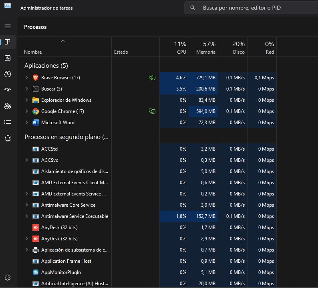Click Google Chrome efficiency mode leaf icon
Screen dimensions: 318x288
152,111
